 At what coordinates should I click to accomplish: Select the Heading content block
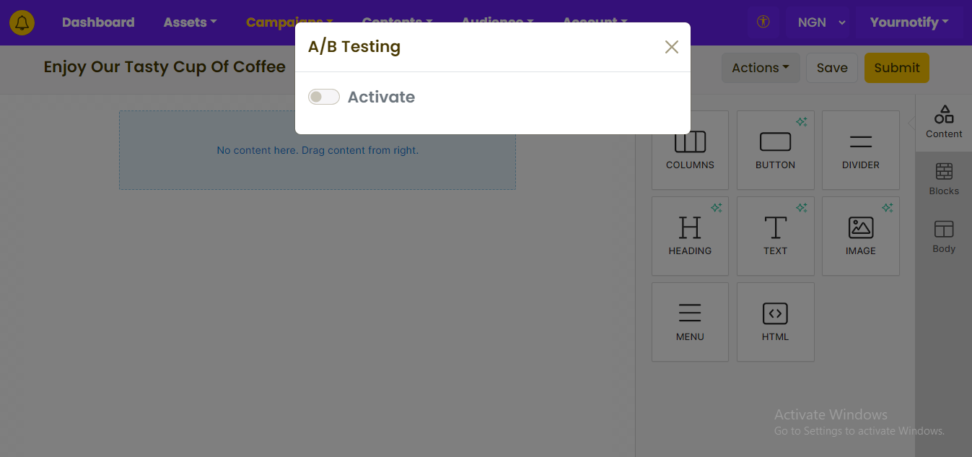[x=690, y=236]
